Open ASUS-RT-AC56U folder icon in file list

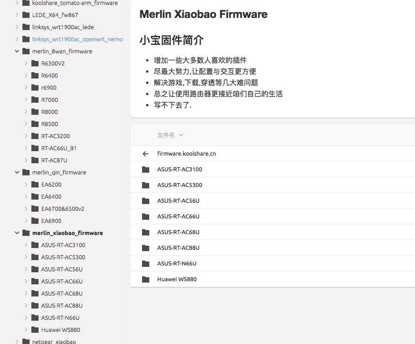pos(146,201)
